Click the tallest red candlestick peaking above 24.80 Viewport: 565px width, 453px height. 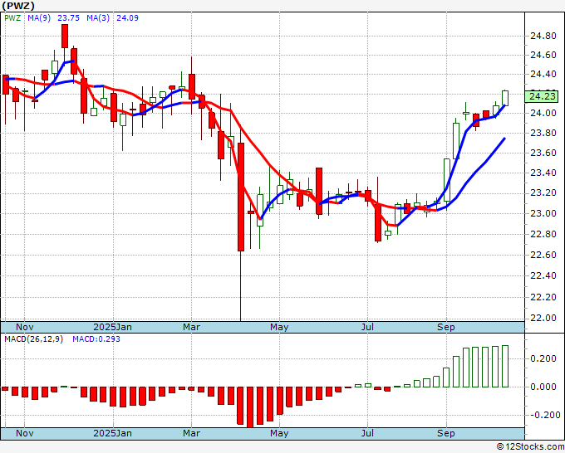[65, 36]
